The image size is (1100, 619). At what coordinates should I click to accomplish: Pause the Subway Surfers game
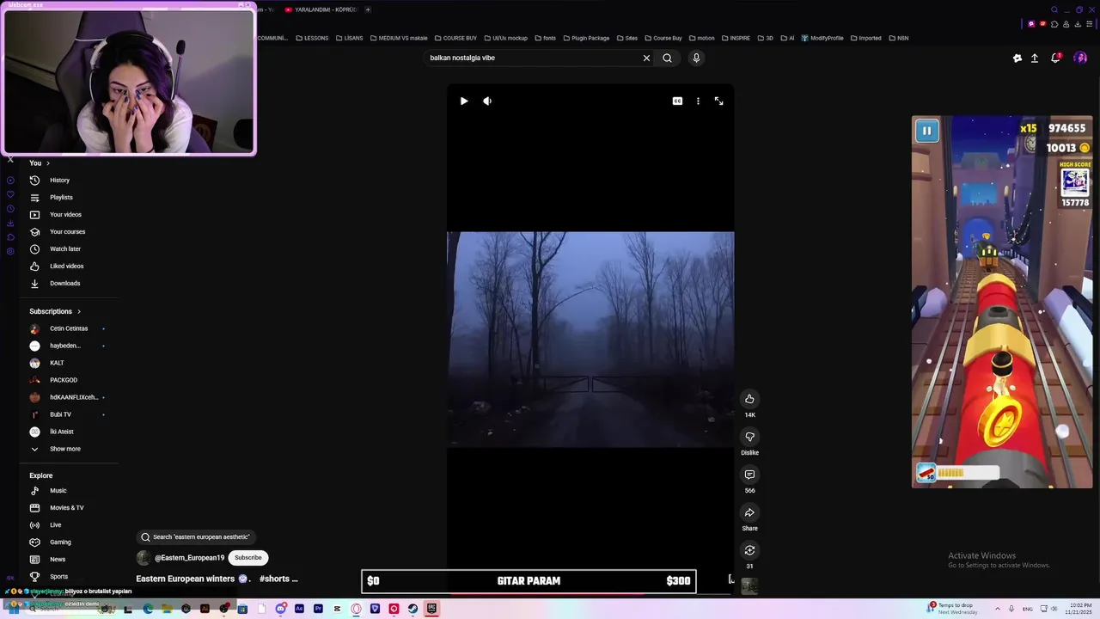point(926,131)
